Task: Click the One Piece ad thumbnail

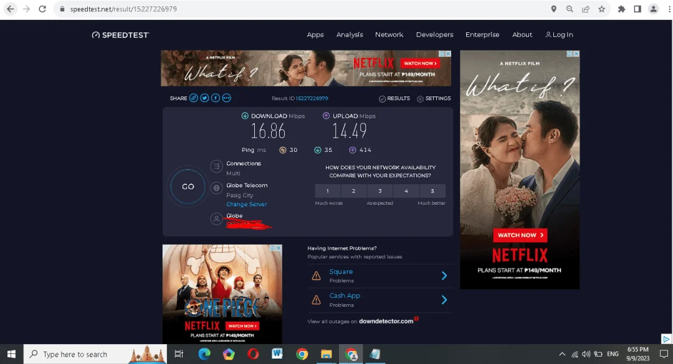Action: click(222, 294)
